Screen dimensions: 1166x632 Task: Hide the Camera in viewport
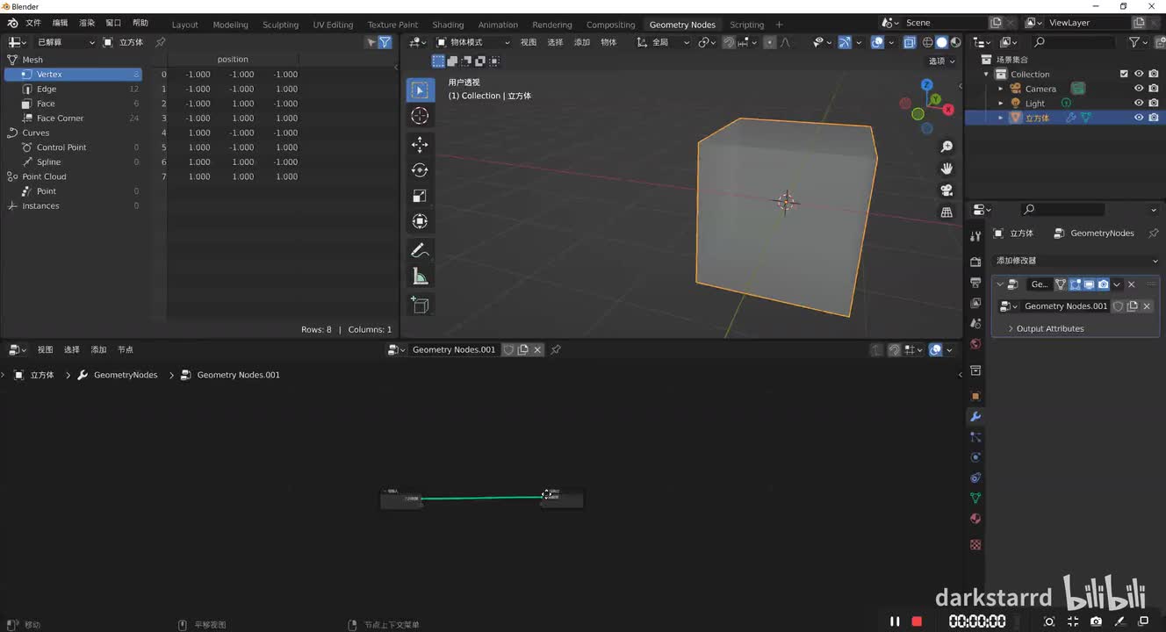[x=1139, y=89]
